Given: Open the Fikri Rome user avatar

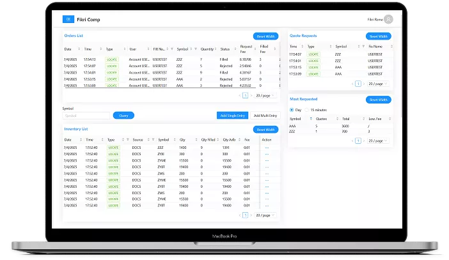Looking at the screenshot, I should (x=388, y=19).
